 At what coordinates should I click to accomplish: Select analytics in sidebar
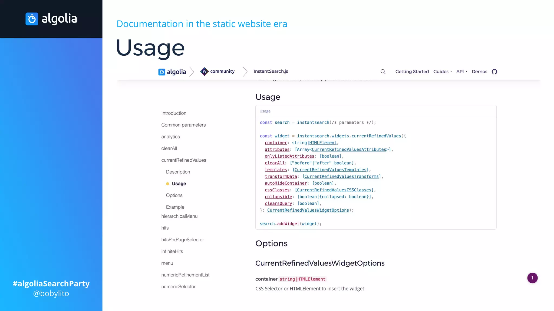click(x=170, y=137)
